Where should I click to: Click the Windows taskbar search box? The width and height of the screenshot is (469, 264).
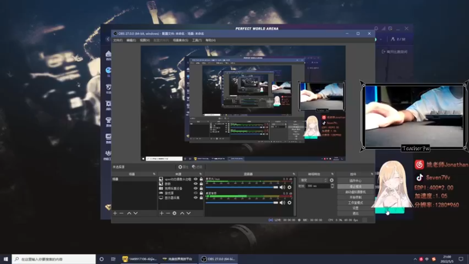click(53, 259)
